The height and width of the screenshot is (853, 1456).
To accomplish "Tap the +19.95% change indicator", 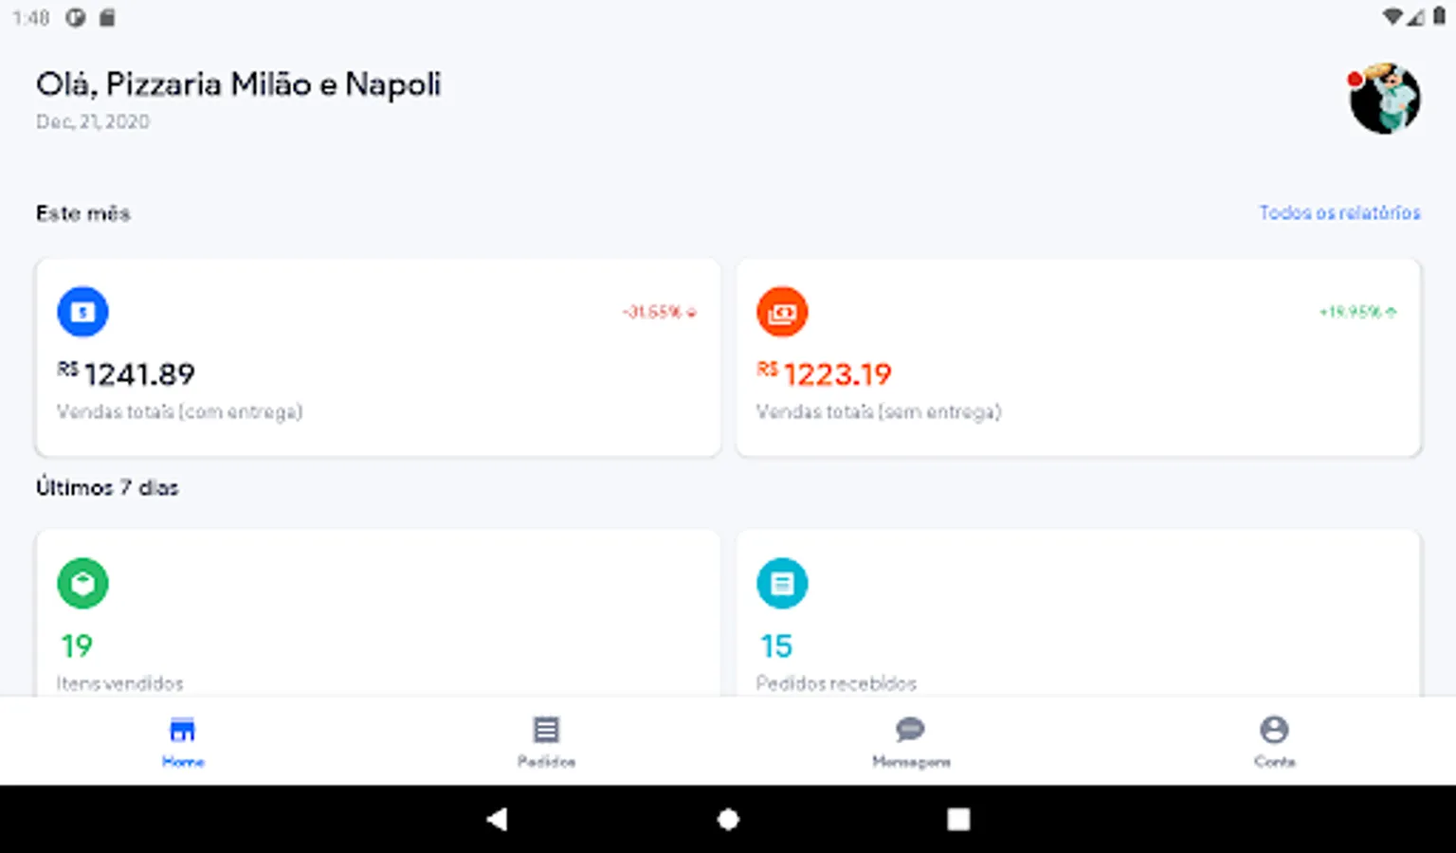I will click(x=1357, y=312).
